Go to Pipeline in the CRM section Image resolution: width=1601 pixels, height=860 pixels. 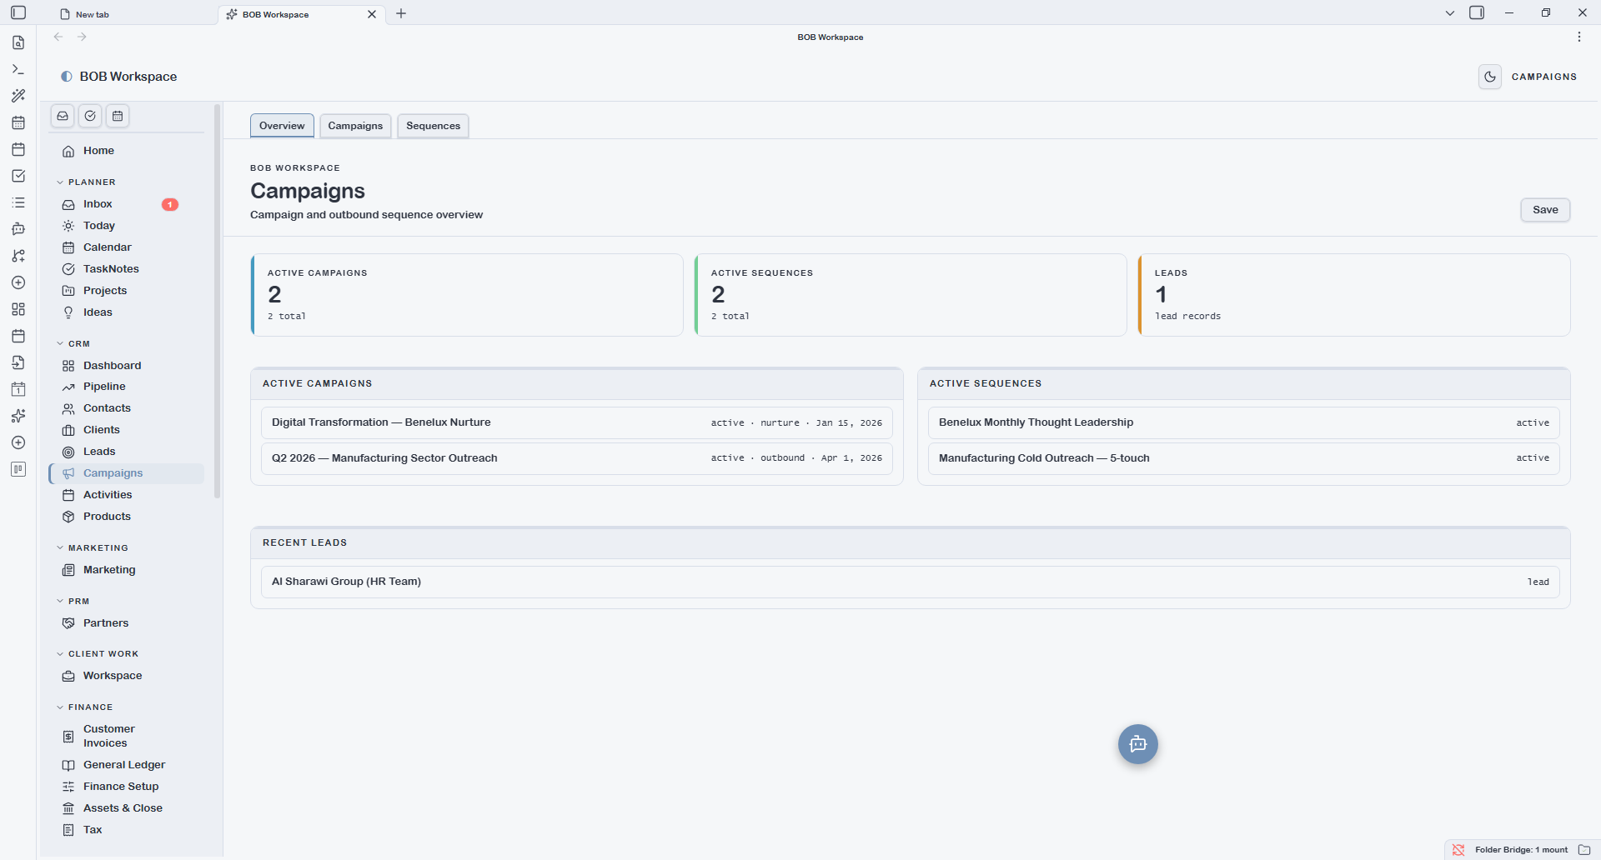pos(127,387)
